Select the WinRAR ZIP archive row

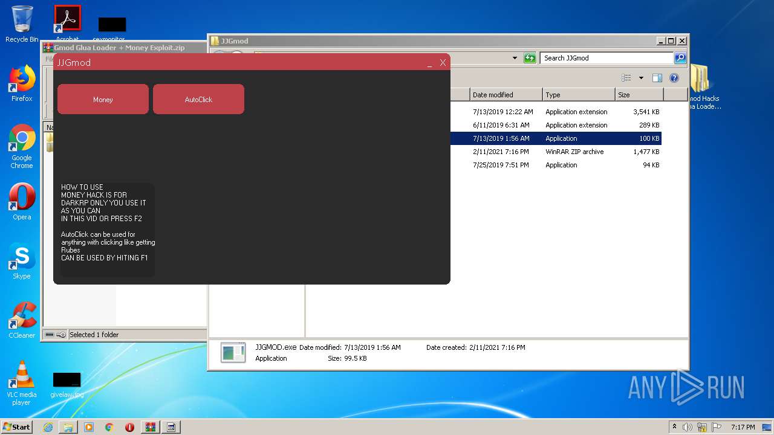point(556,152)
